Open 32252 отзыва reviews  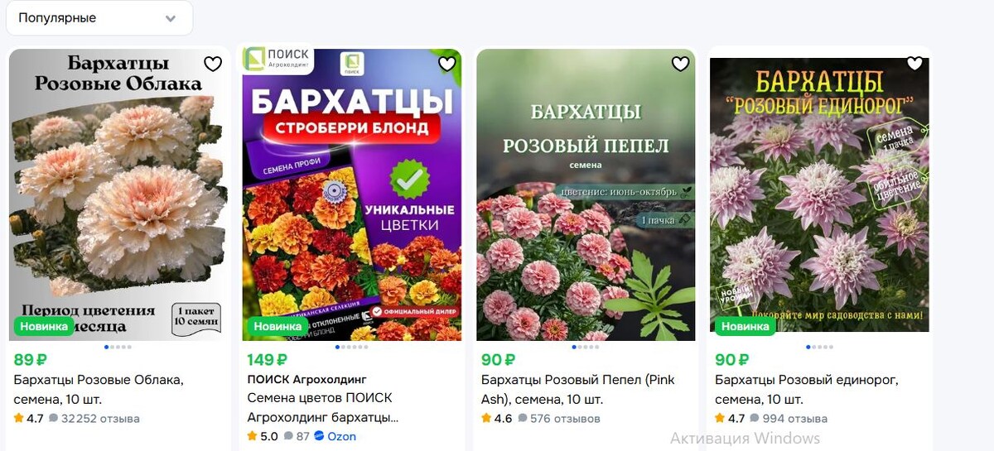tap(94, 419)
